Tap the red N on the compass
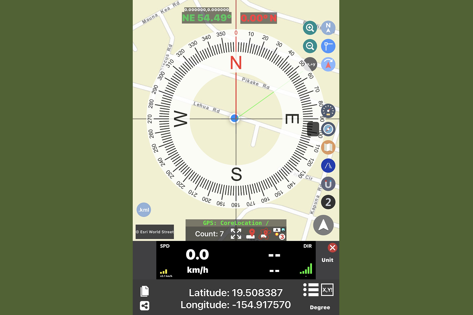The image size is (473, 315). [236, 63]
